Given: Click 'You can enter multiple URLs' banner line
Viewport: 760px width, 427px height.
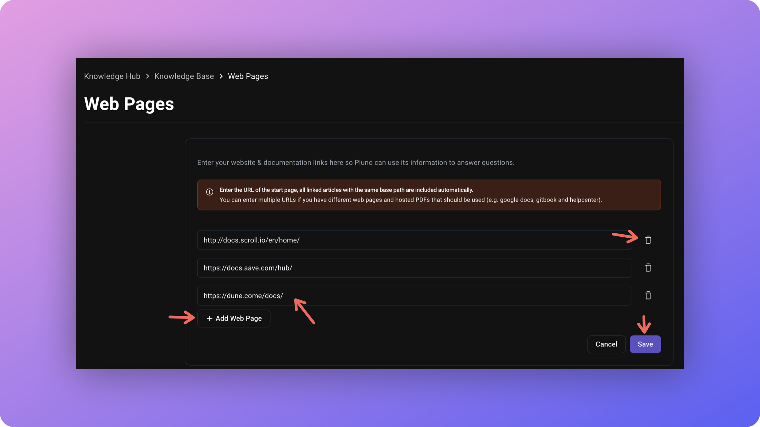Looking at the screenshot, I should pos(410,200).
